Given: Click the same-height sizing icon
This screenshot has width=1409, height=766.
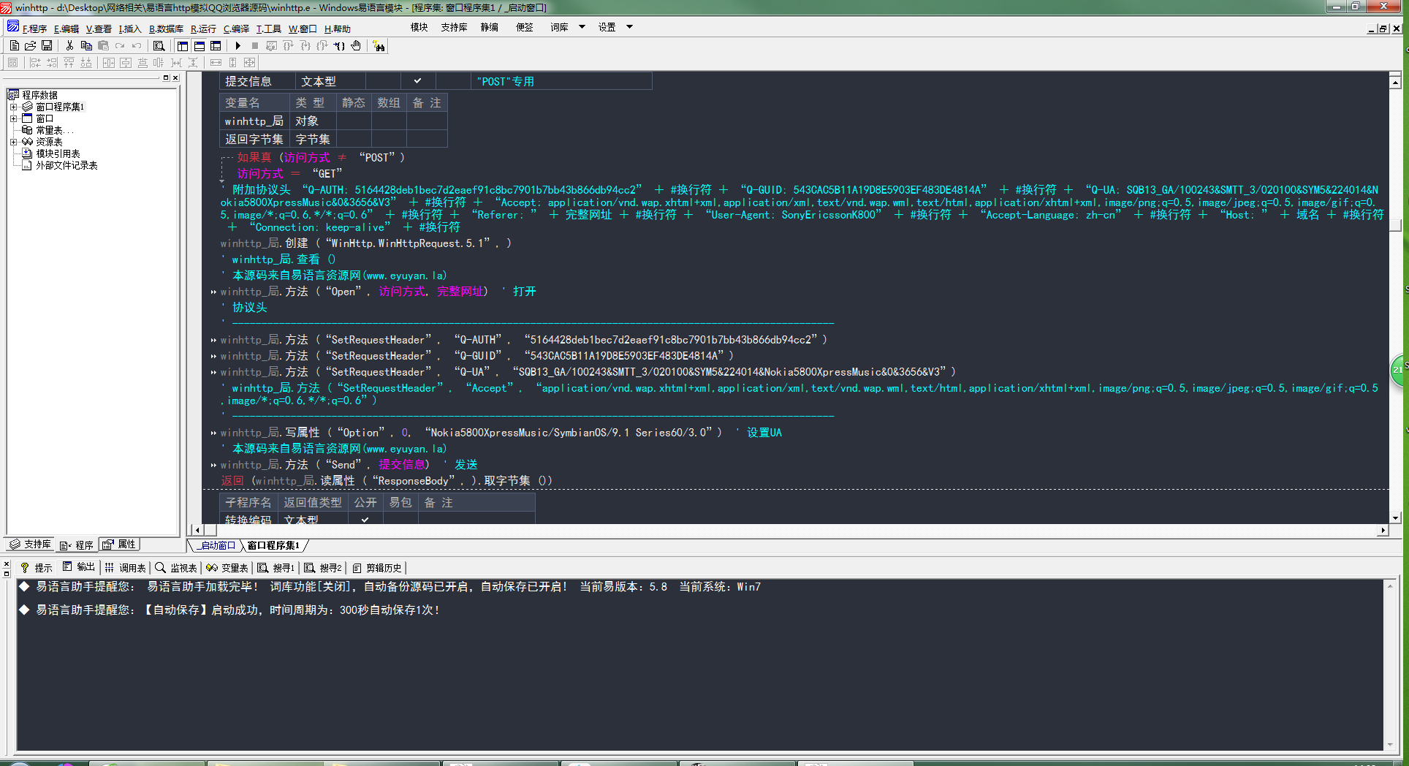Looking at the screenshot, I should [x=232, y=63].
